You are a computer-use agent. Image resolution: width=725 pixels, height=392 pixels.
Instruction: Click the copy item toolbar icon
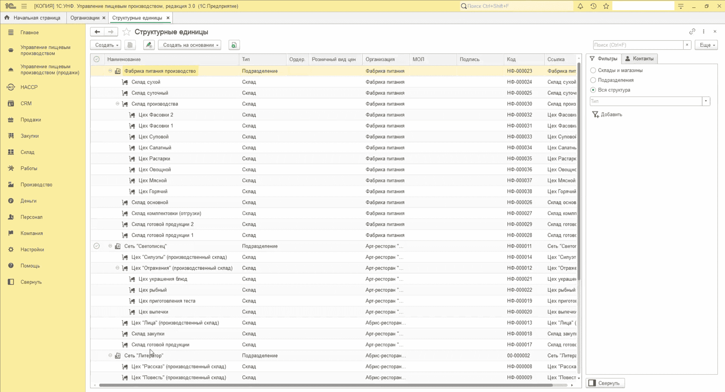click(130, 45)
